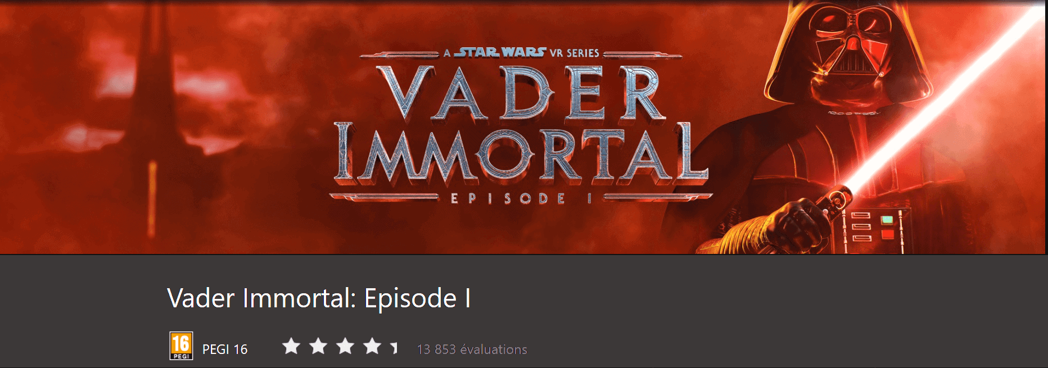The width and height of the screenshot is (1048, 368).
Task: Click Darth Vader's helmet in the banner
Action: [848, 51]
